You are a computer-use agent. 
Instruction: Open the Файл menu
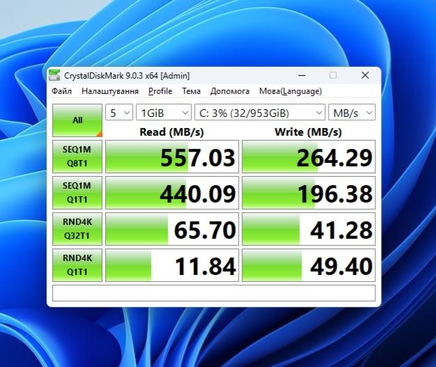pos(62,91)
